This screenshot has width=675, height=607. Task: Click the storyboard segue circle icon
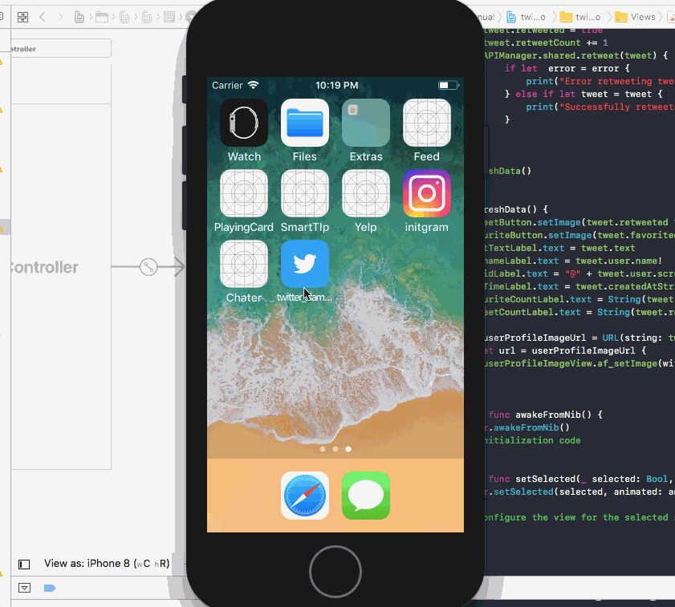point(148,267)
